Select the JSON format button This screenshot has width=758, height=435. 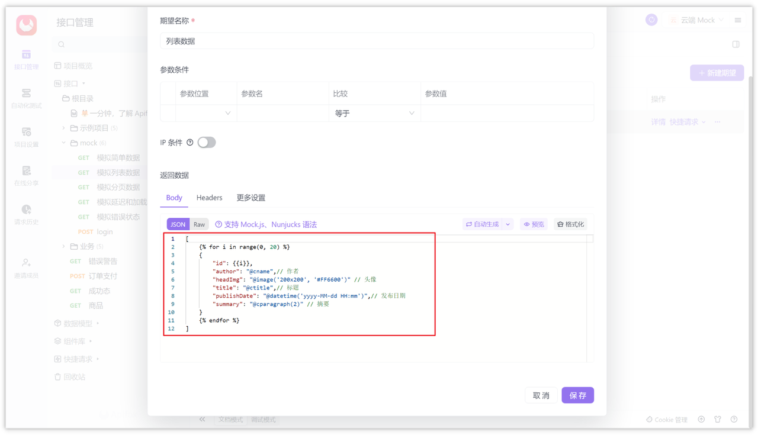click(178, 224)
